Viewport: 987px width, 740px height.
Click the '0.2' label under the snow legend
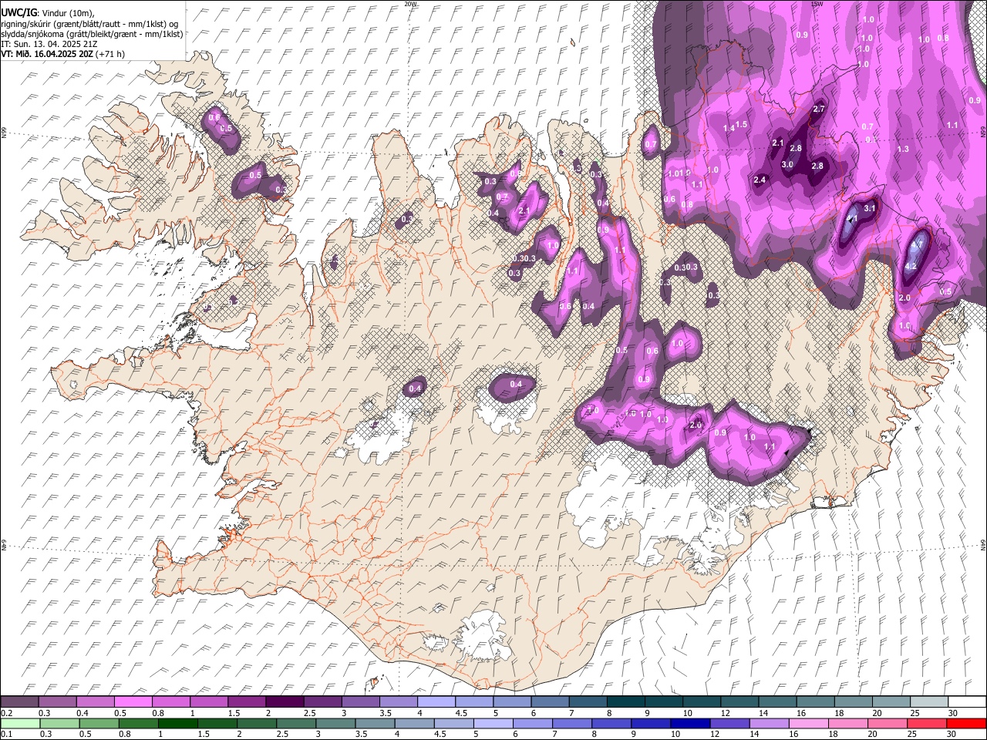6,712
